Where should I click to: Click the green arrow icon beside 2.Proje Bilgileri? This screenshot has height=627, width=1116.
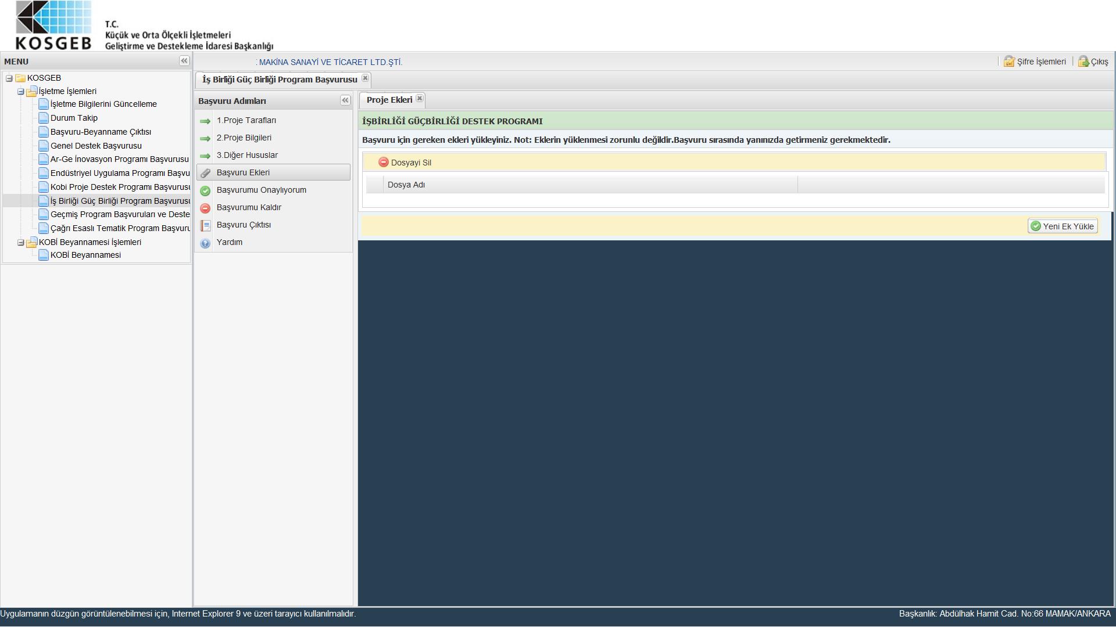(x=205, y=138)
